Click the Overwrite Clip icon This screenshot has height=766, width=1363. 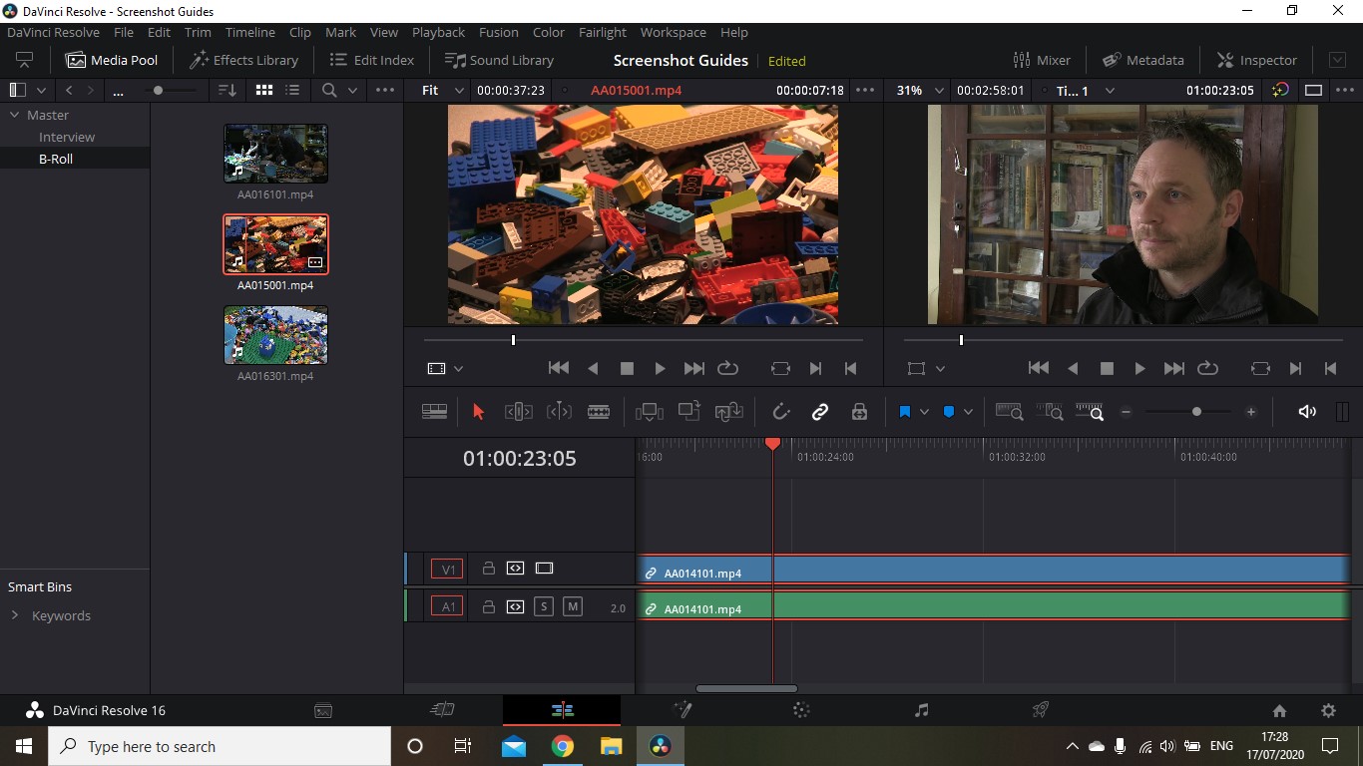click(688, 411)
